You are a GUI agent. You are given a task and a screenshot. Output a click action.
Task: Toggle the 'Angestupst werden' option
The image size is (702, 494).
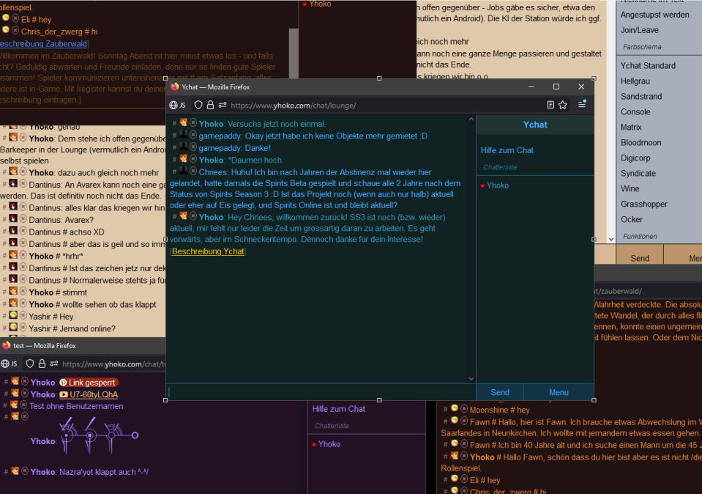point(654,15)
